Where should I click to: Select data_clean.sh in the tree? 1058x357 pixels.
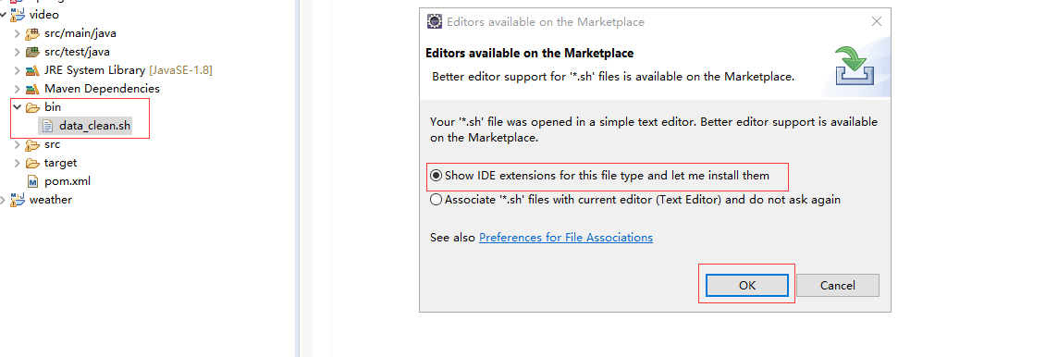tap(94, 126)
